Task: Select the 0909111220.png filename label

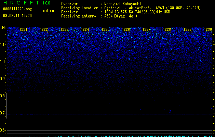Action: tap(17, 9)
